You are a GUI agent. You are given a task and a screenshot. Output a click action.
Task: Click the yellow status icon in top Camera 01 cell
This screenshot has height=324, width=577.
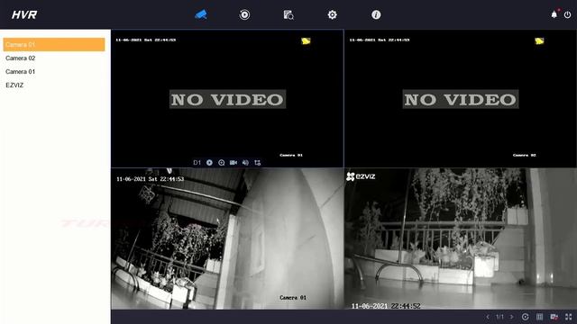click(x=306, y=40)
